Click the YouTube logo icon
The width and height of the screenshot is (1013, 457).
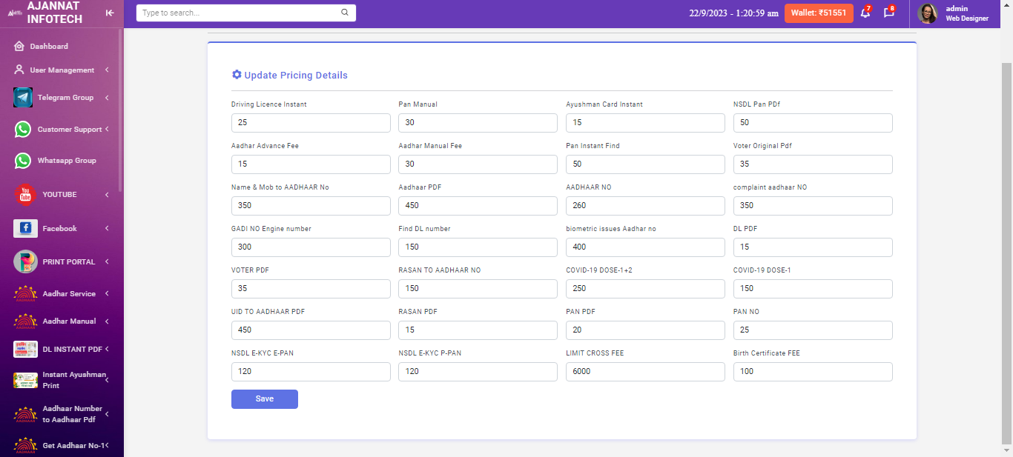[25, 194]
